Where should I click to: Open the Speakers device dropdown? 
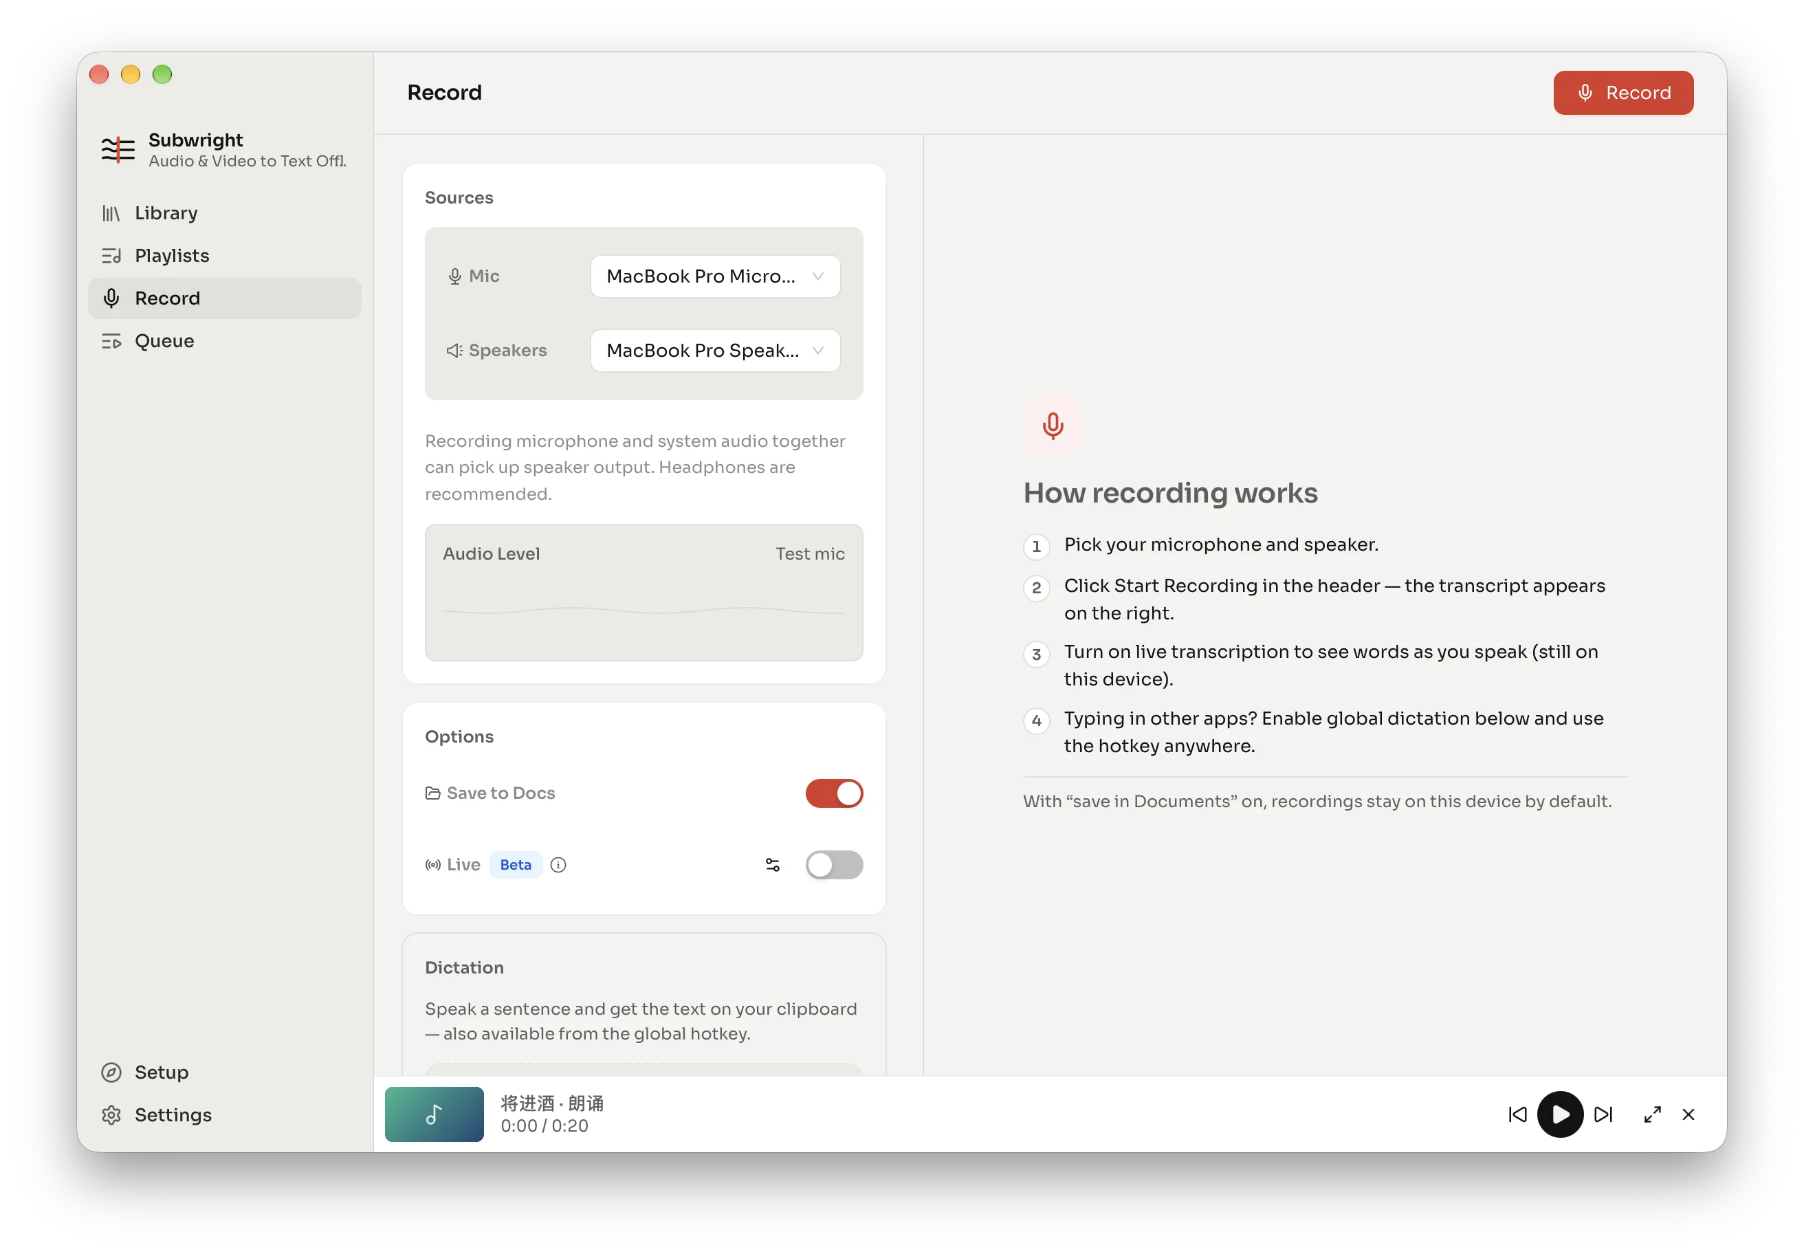pos(715,351)
